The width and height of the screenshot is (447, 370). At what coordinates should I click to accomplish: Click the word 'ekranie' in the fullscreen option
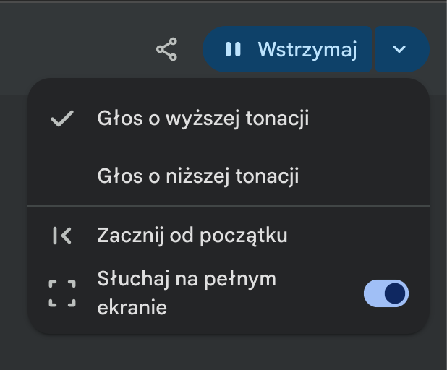[132, 308]
